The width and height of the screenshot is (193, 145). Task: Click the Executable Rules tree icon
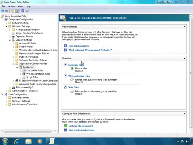click(24, 70)
